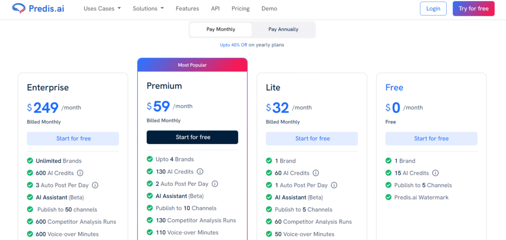This screenshot has height=240, width=506.
Task: Expand the Solutions dropdown menu
Action: pyautogui.click(x=148, y=9)
